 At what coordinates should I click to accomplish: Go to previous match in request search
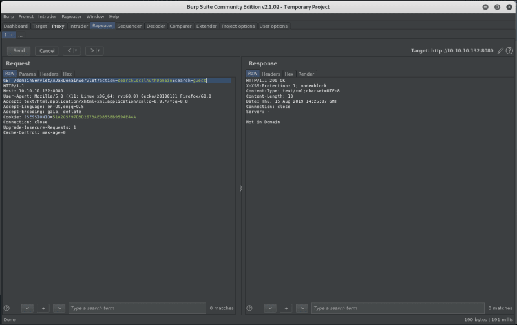(27, 308)
